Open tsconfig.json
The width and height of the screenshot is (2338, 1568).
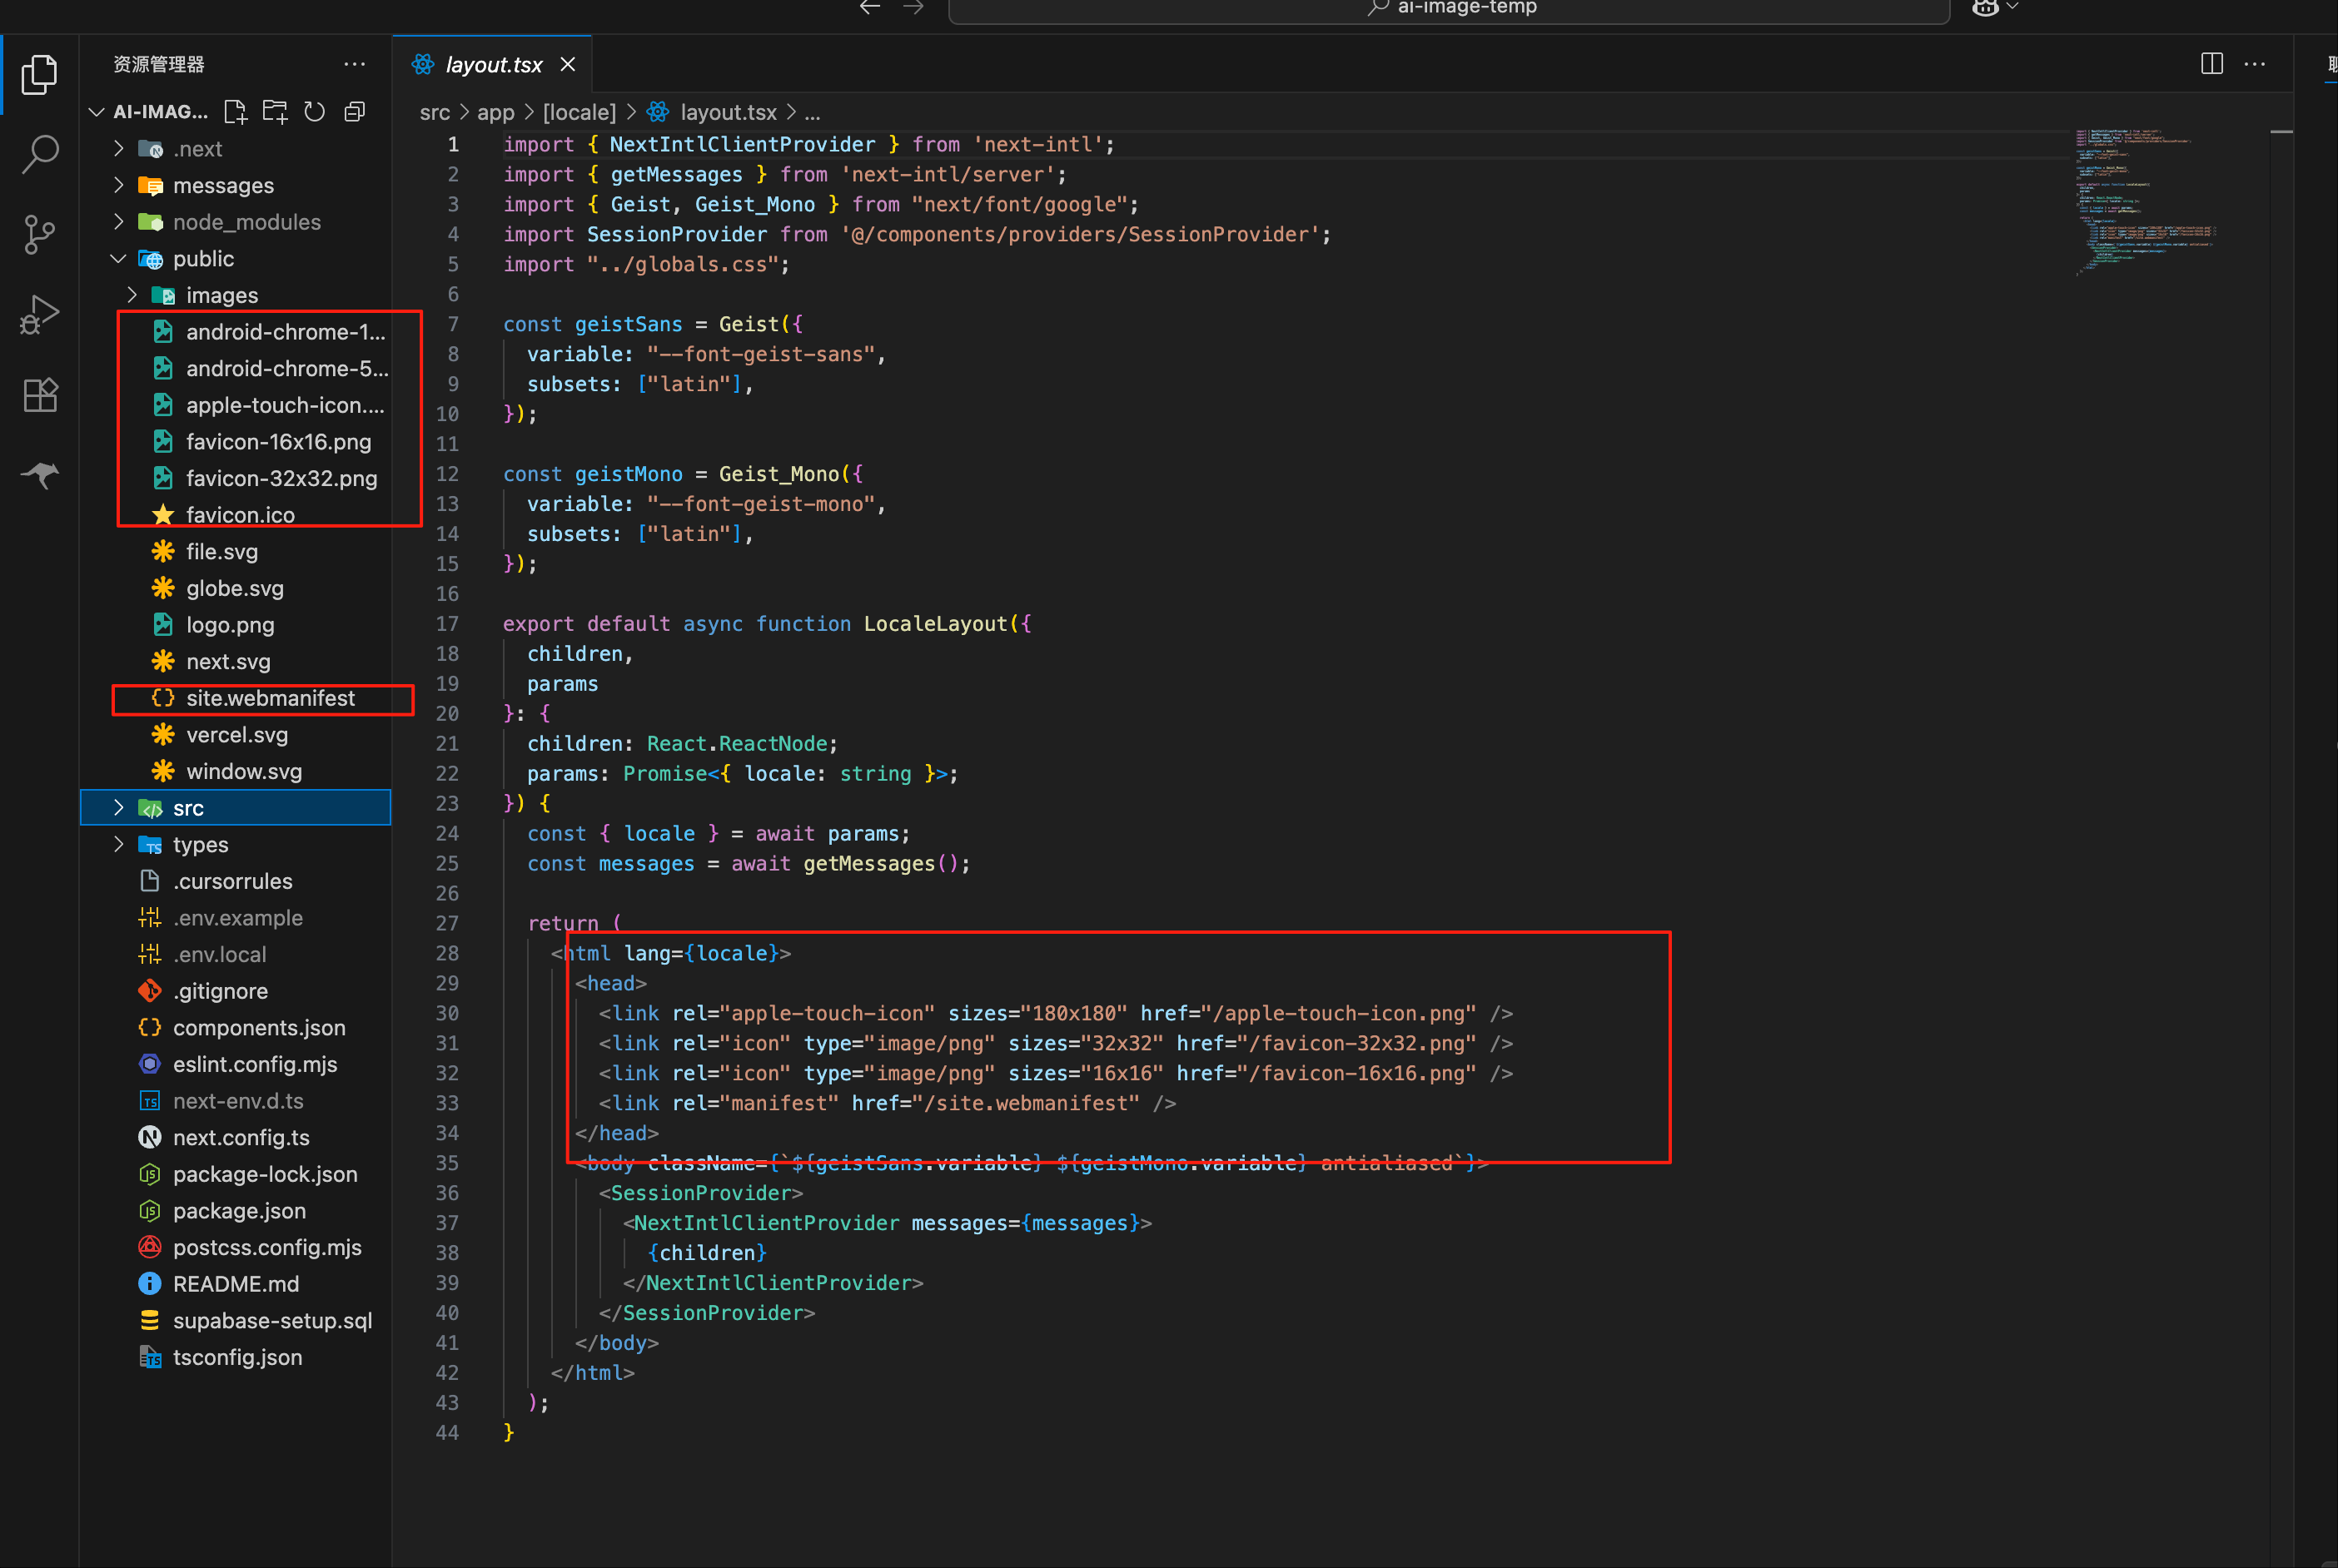coord(235,1357)
